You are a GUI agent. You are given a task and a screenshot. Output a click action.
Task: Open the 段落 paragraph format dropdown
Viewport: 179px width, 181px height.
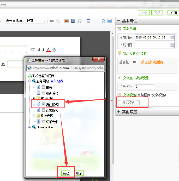click(44, 21)
